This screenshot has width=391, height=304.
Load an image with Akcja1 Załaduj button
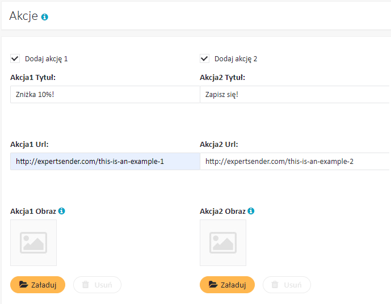pos(37,285)
